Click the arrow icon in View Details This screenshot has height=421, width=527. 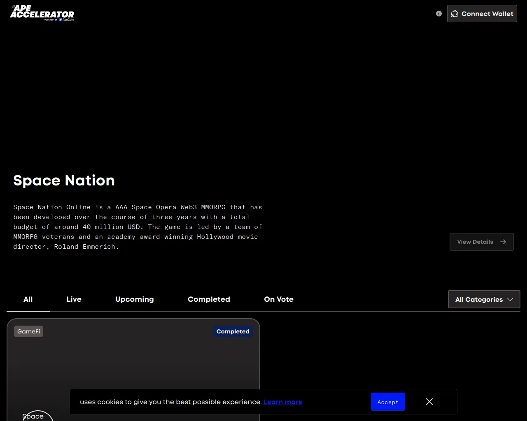[x=503, y=242]
